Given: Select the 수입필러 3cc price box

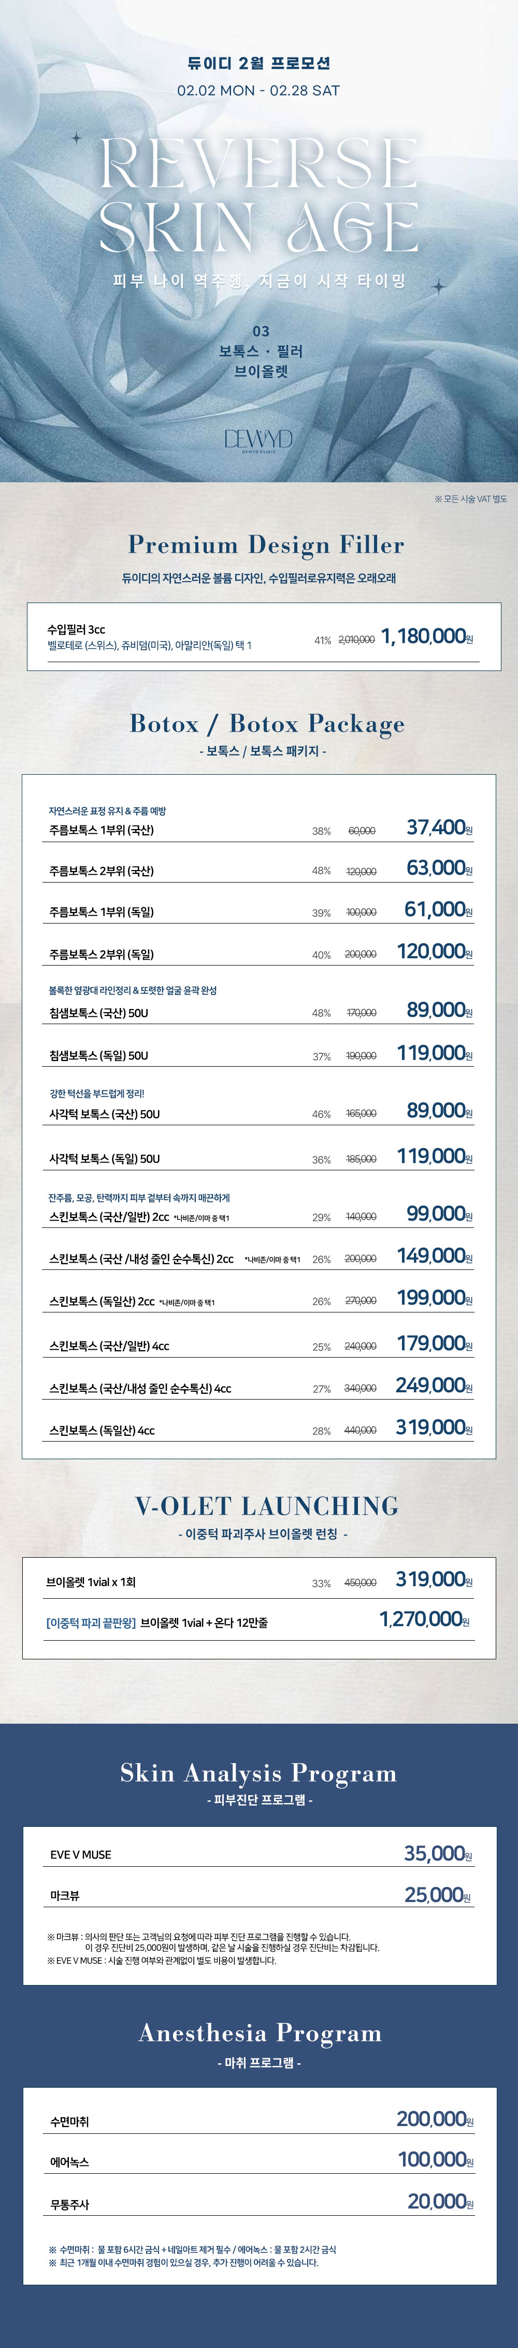Looking at the screenshot, I should (x=263, y=636).
